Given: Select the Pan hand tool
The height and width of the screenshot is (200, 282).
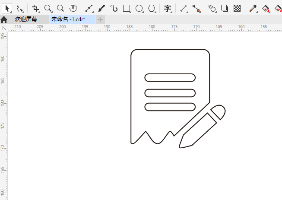Looking at the screenshot, I should pyautogui.click(x=73, y=8).
